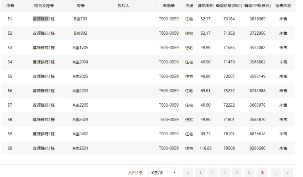
Task: Click the 建筑面积 column header
Action: pos(206,6)
